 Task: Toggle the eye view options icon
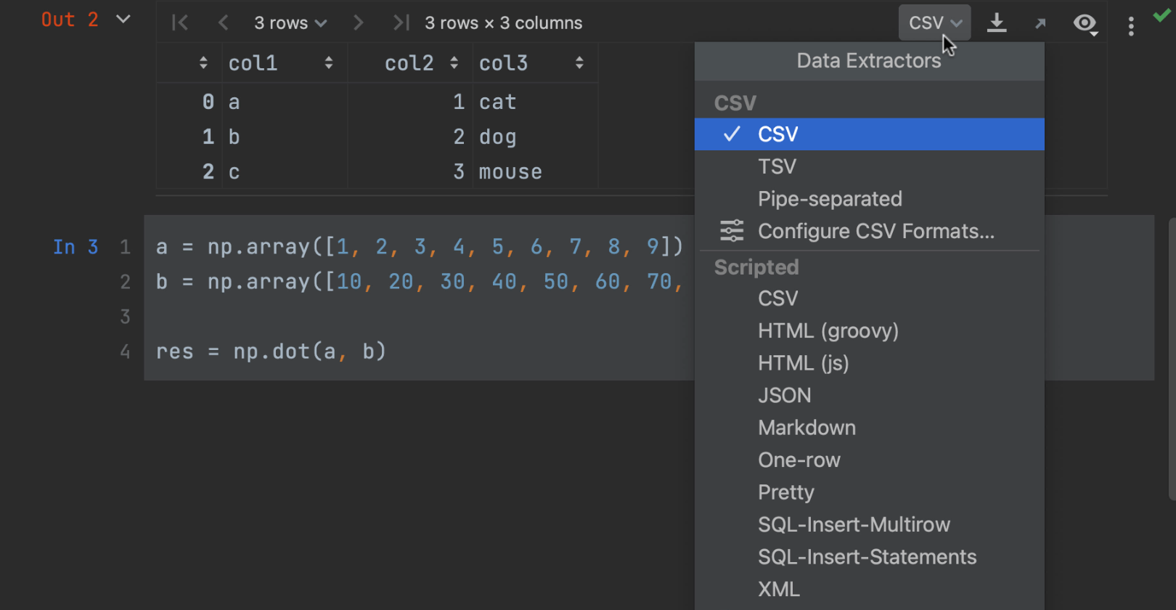1085,23
